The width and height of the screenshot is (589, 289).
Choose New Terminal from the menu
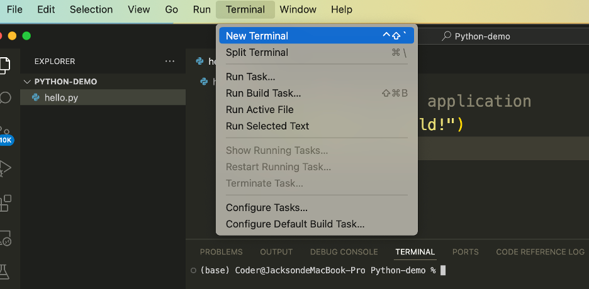[x=257, y=36]
